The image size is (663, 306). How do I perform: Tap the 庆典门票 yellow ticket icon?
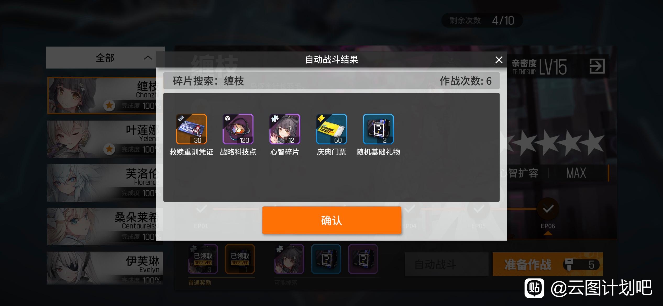[331, 129]
